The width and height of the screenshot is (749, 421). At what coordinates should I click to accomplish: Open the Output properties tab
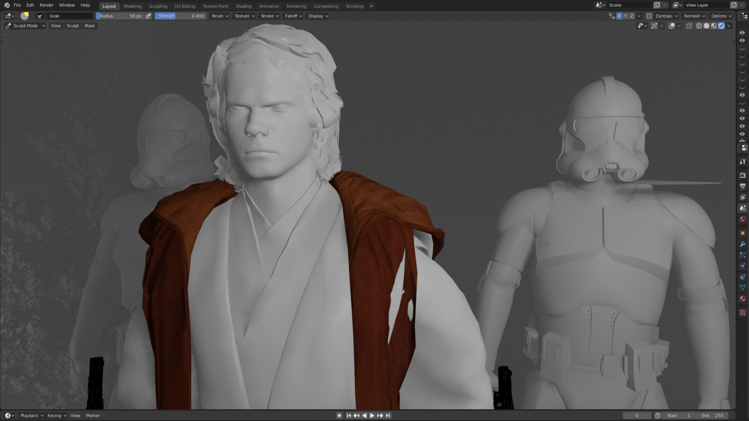point(742,186)
